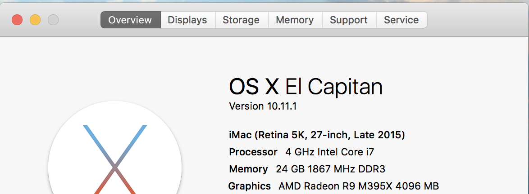Switch to the Service tab

click(401, 20)
